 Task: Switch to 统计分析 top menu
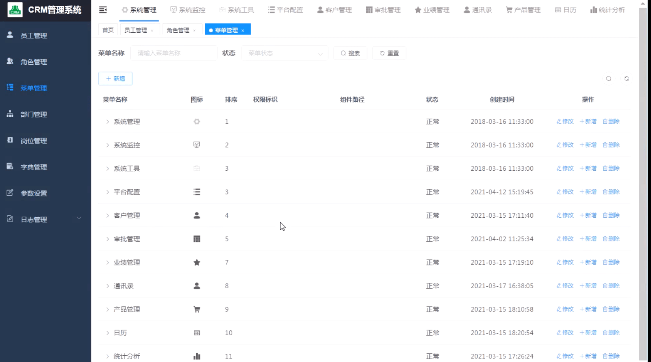(x=608, y=10)
